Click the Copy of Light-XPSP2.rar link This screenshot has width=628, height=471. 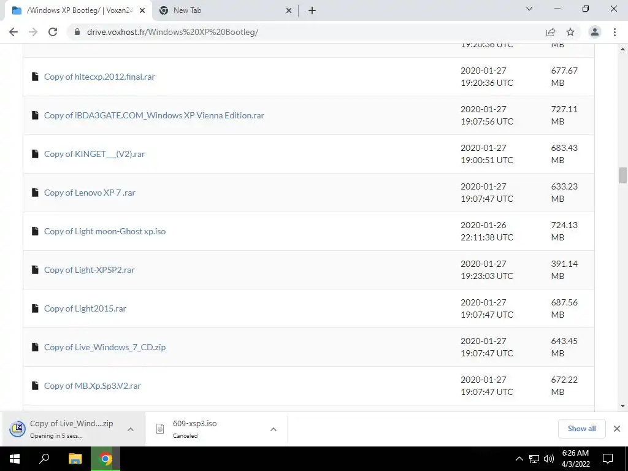point(90,270)
